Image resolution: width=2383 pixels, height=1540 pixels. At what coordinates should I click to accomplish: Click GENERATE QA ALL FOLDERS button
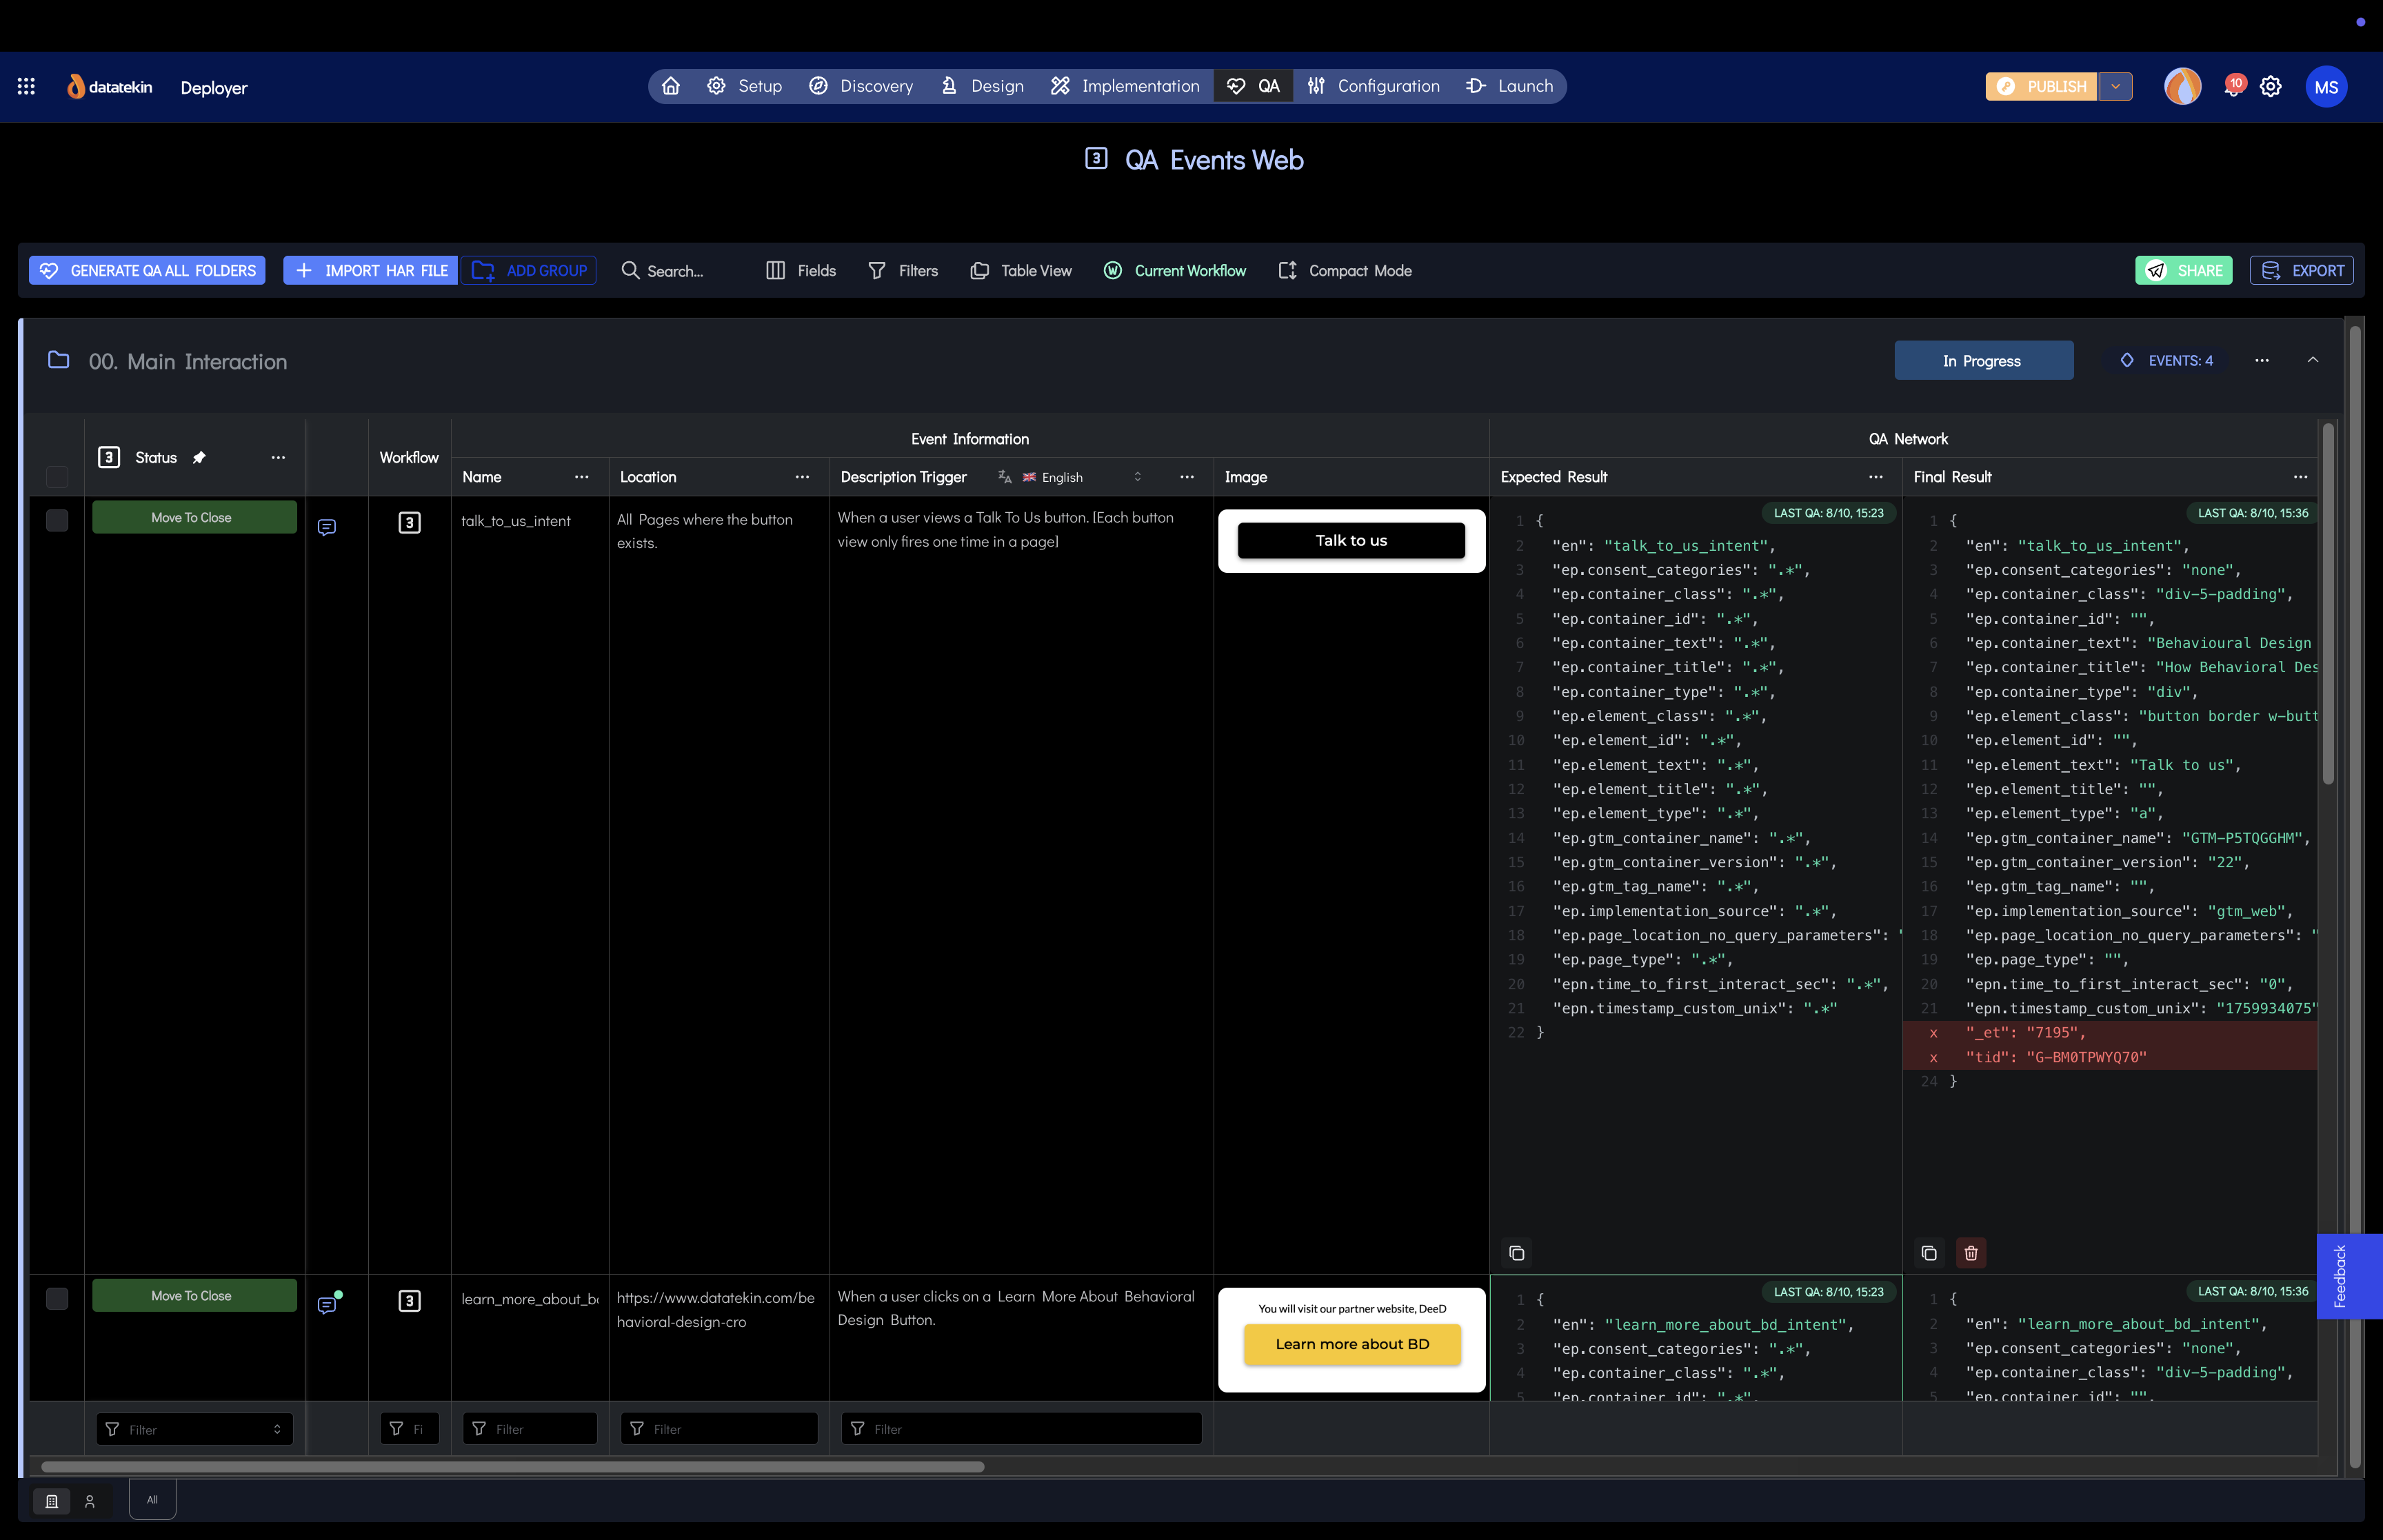pyautogui.click(x=147, y=271)
